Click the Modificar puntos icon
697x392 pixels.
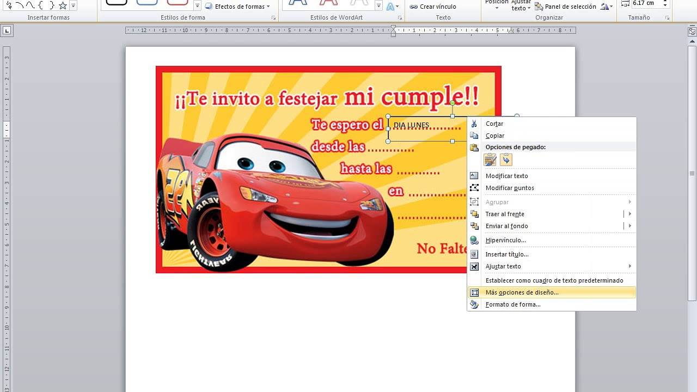(x=474, y=188)
